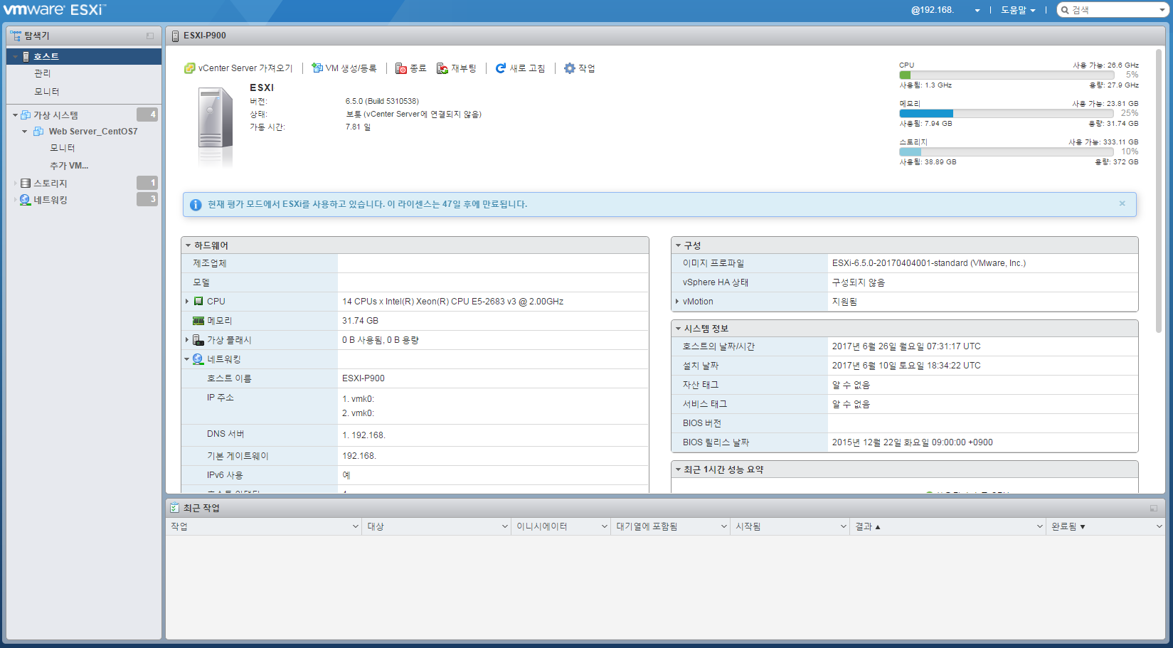Open the 시작됨 column dropdown
Viewport: 1173px width, 648px height.
tap(844, 526)
